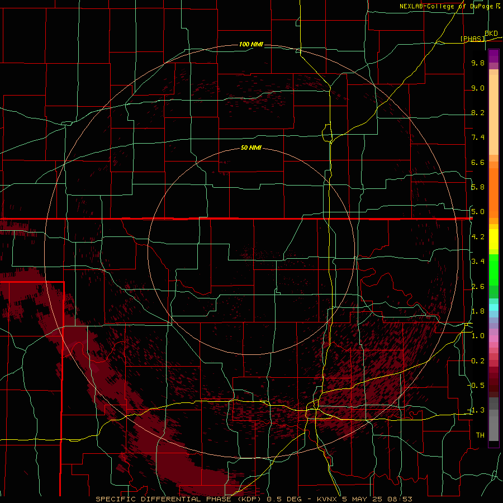Image resolution: width=503 pixels, height=503 pixels.
Task: Select the 7.4 scale label
Action: (x=478, y=137)
